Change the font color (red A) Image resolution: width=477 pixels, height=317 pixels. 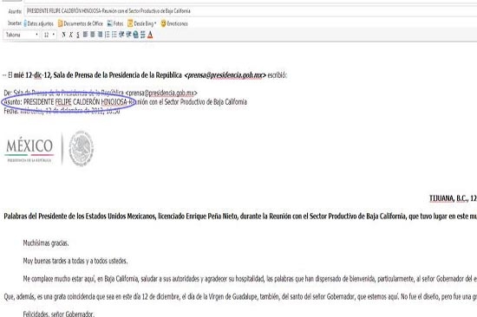pos(150,35)
